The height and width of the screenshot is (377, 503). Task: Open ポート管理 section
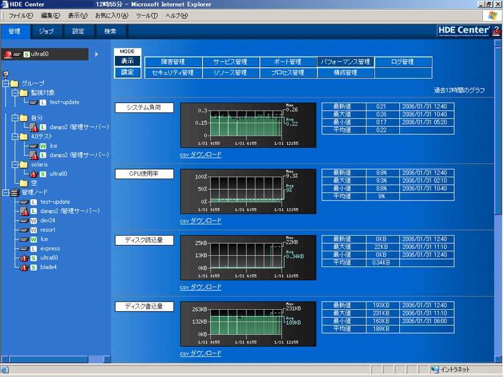(288, 62)
